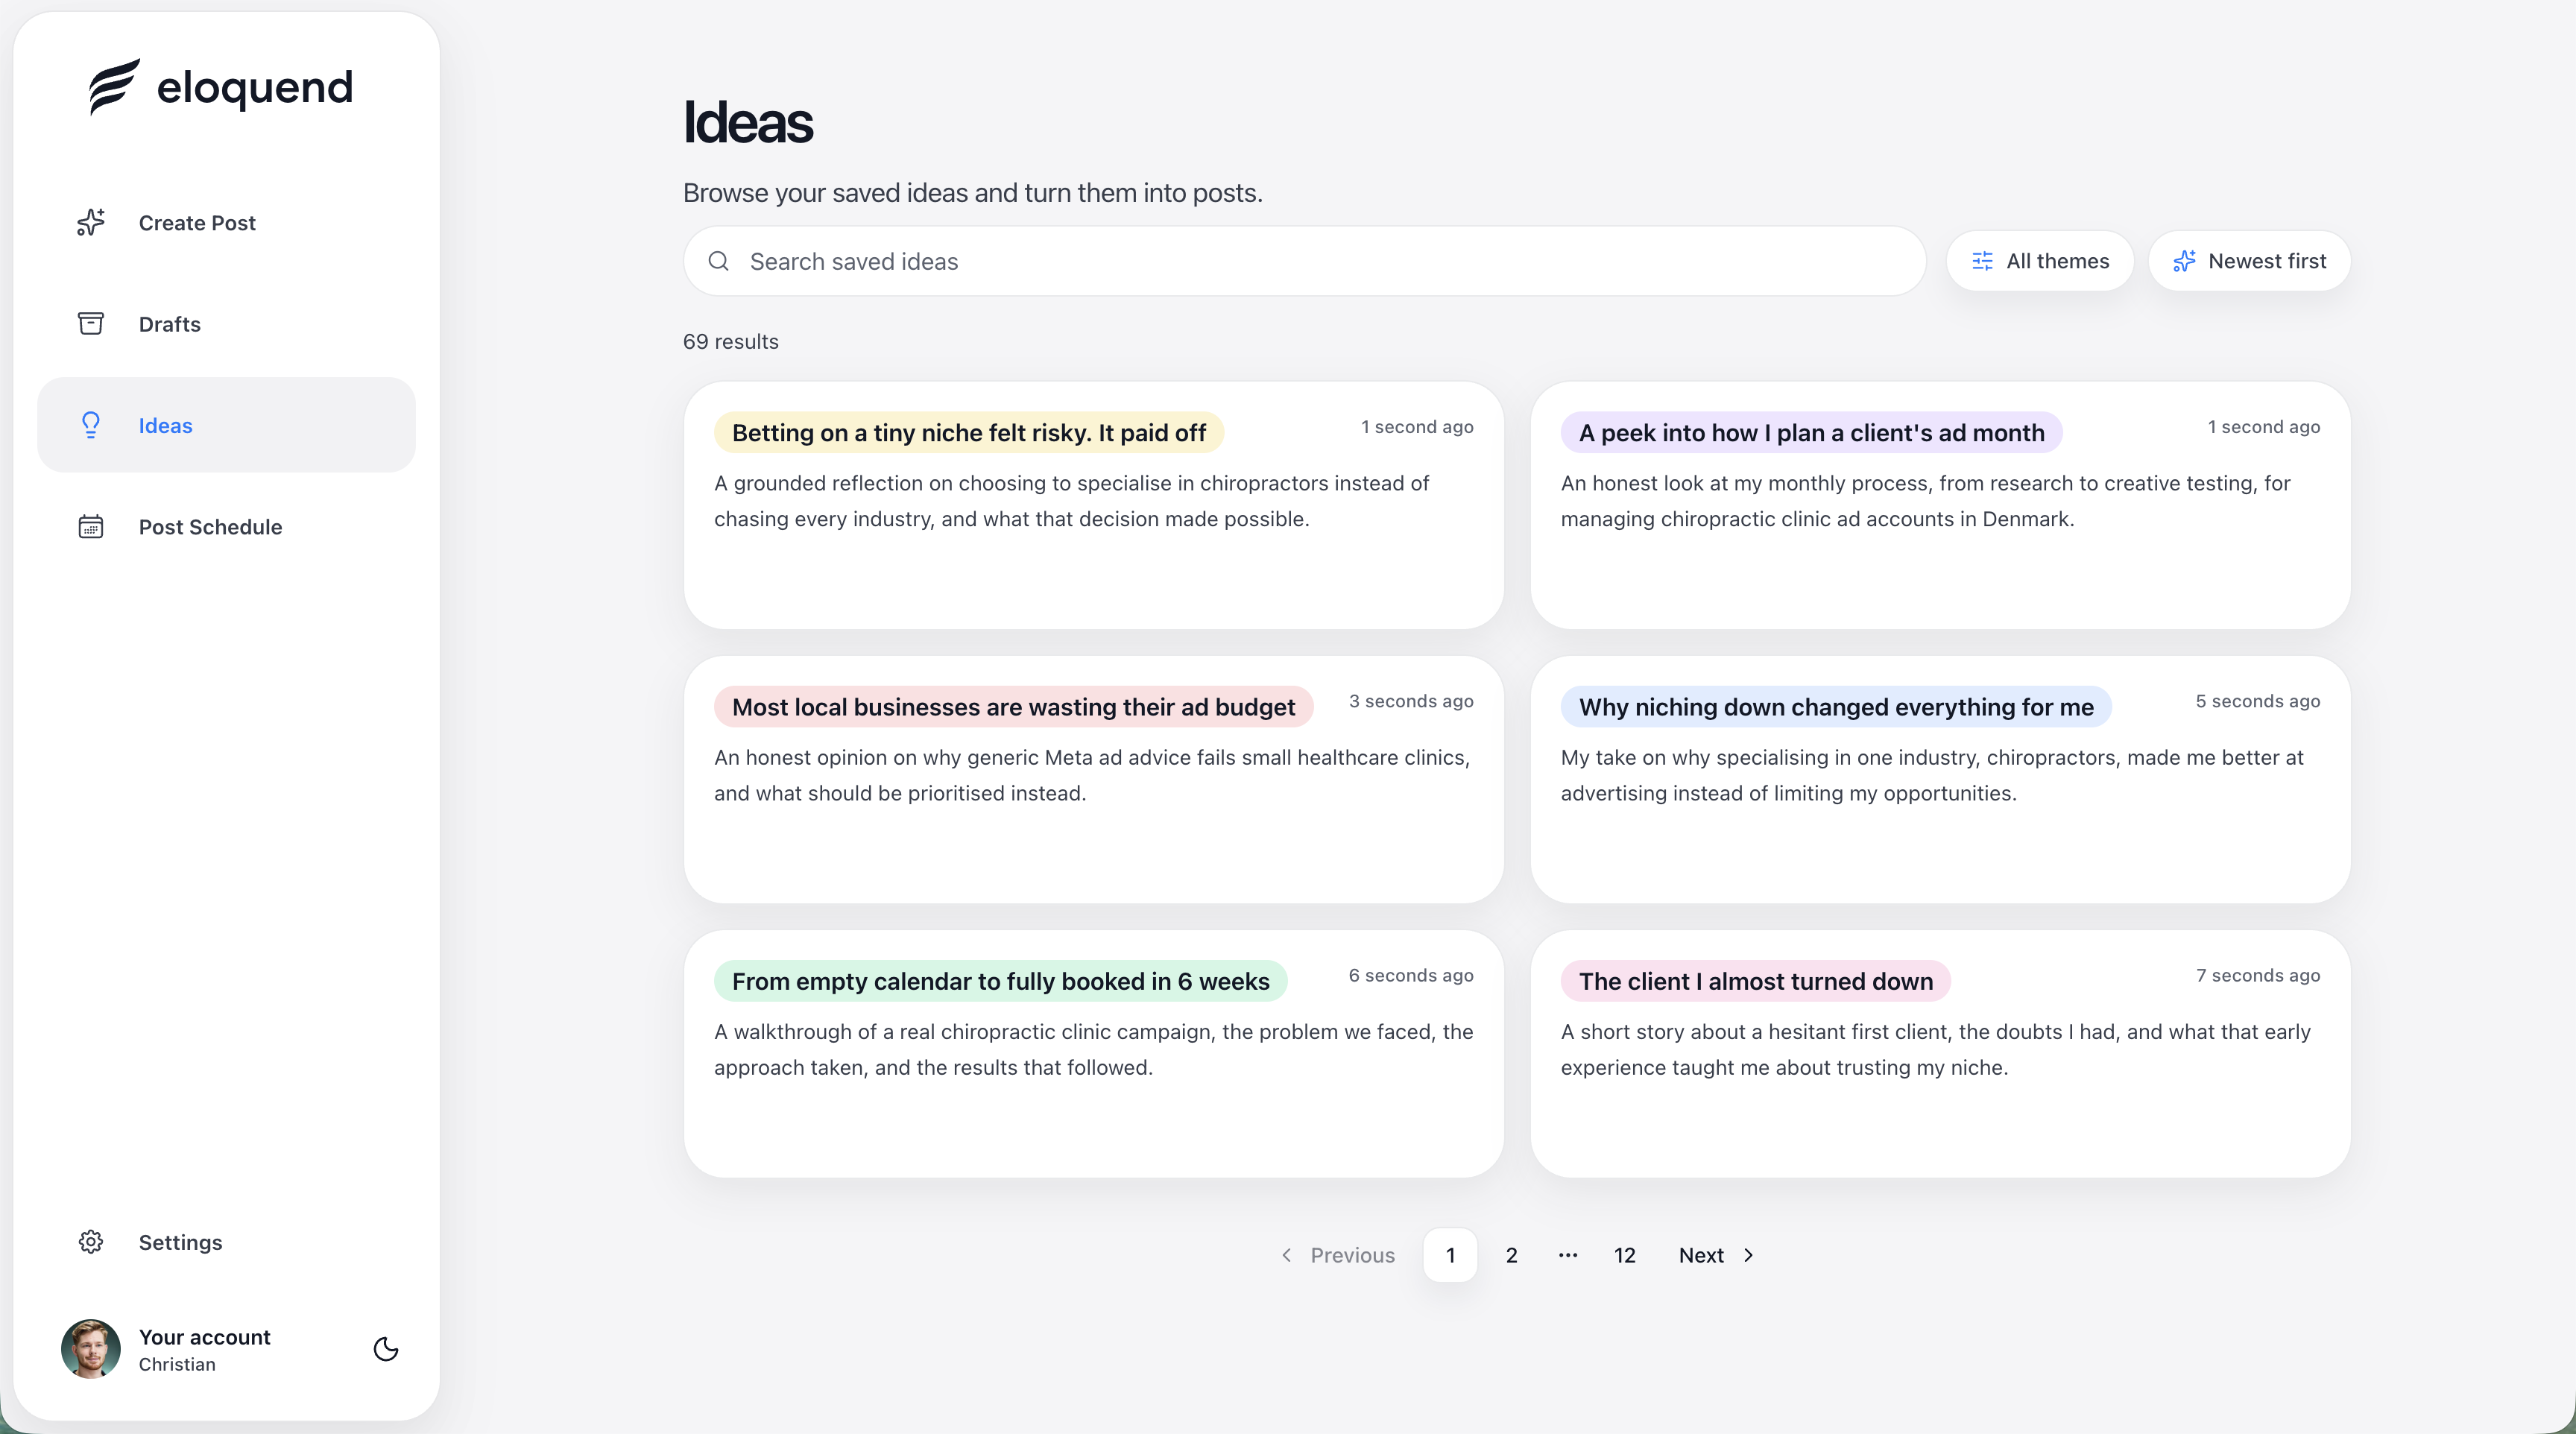The height and width of the screenshot is (1434, 2576).
Task: Jump to page 12 of ideas
Action: pyautogui.click(x=1625, y=1255)
